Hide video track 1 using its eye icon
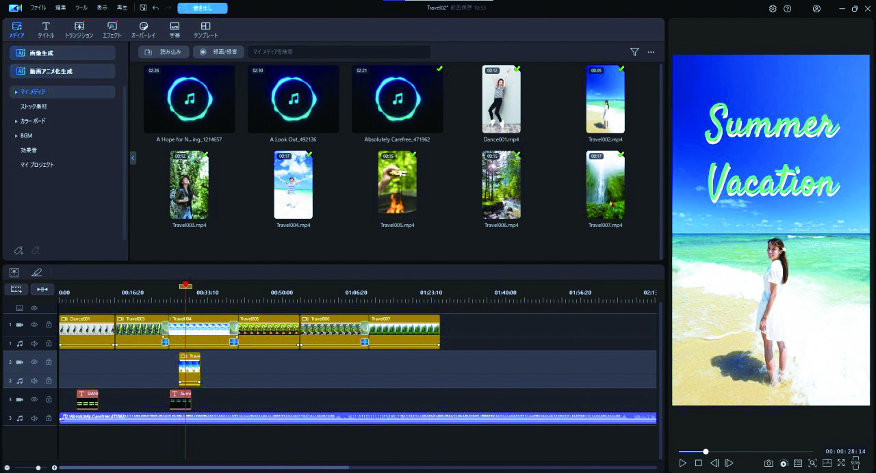Screen dimensions: 876x473 pos(34,325)
